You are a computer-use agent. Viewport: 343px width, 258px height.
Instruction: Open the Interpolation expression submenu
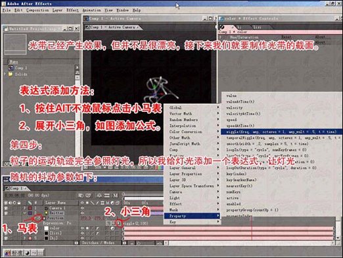(192, 126)
